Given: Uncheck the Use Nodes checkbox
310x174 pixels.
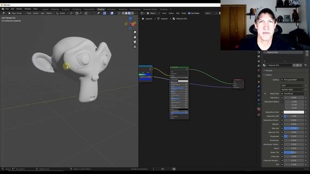Looking at the screenshot, I should pos(189,13).
